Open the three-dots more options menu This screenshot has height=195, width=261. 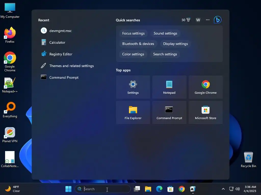tap(207, 20)
